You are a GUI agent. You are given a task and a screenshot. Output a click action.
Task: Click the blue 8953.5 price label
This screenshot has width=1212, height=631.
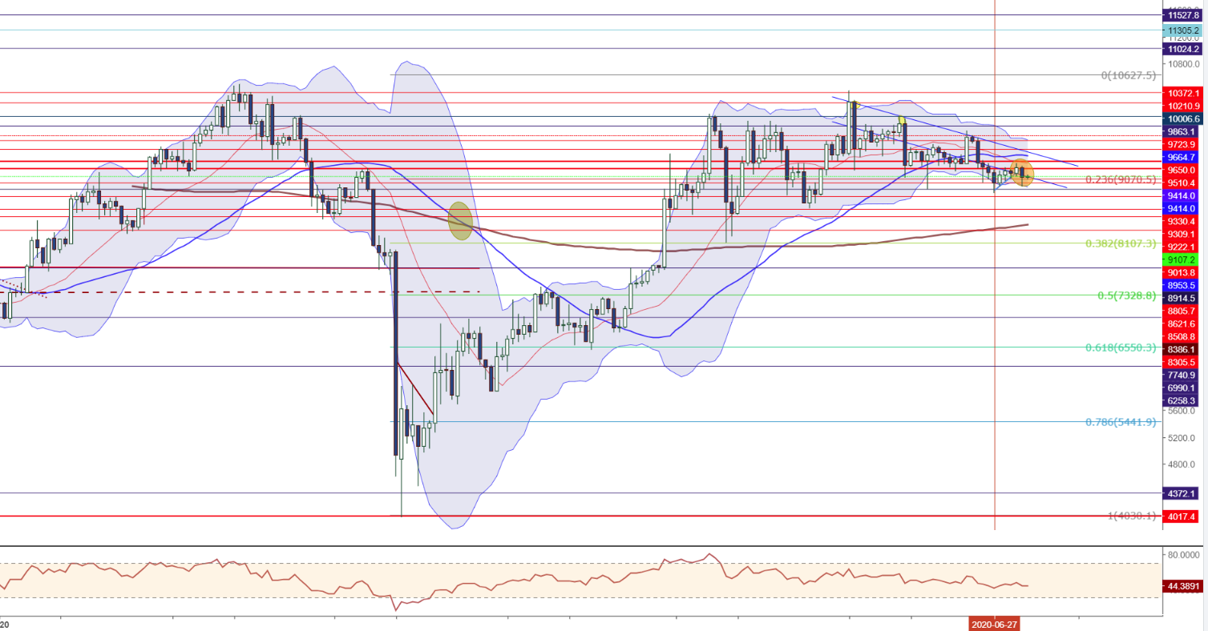[x=1183, y=285]
